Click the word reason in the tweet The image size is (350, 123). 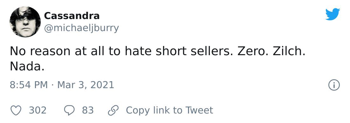pyautogui.click(x=50, y=52)
